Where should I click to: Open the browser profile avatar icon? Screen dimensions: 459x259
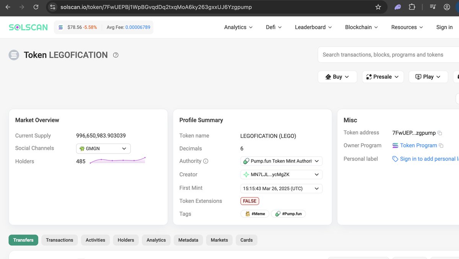point(447,7)
